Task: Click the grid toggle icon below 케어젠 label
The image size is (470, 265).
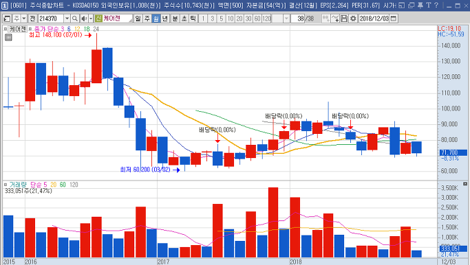Action: coord(8,37)
